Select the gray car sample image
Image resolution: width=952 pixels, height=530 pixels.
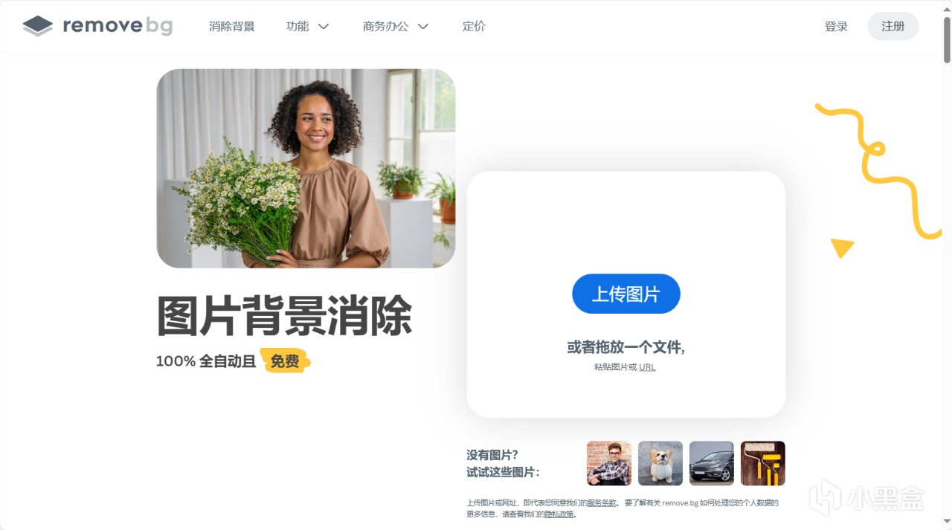(x=712, y=463)
